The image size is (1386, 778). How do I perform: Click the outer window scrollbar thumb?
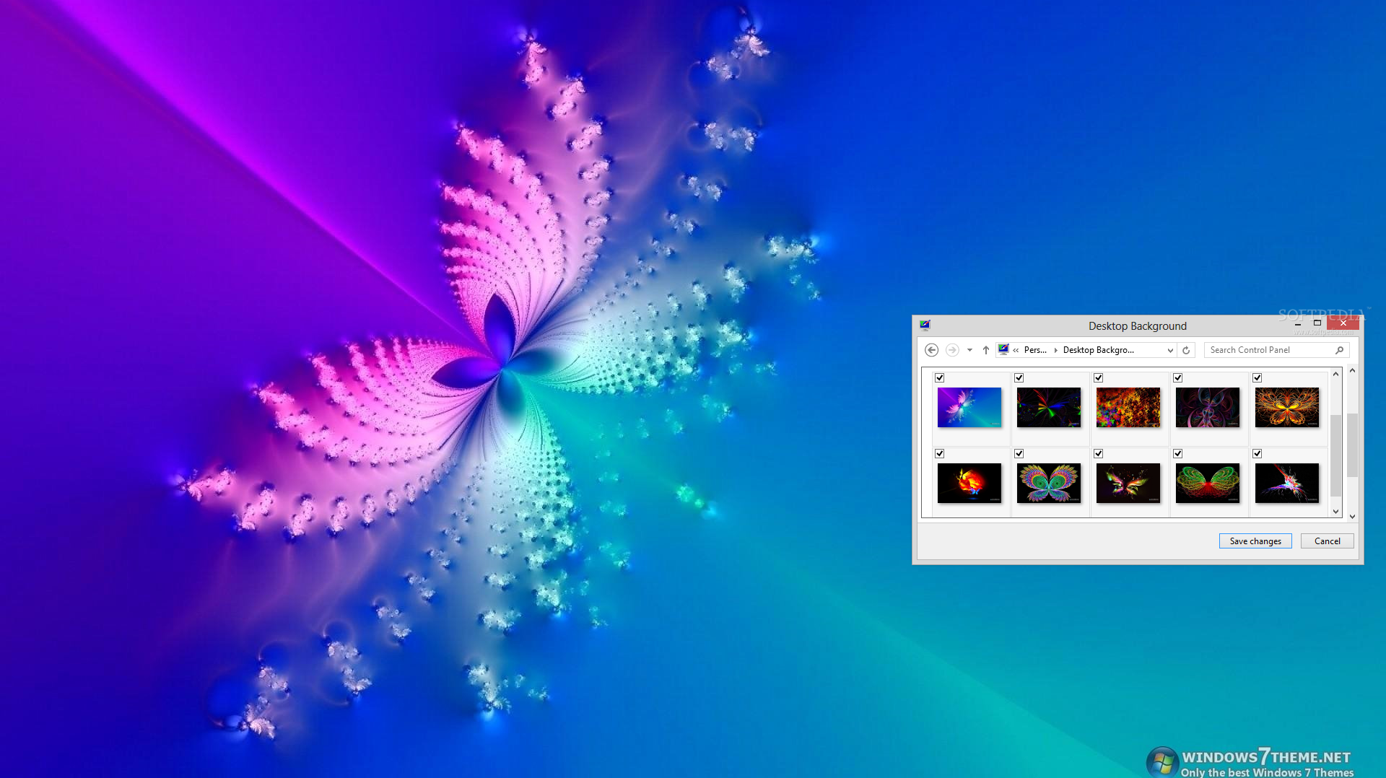[x=1352, y=445]
